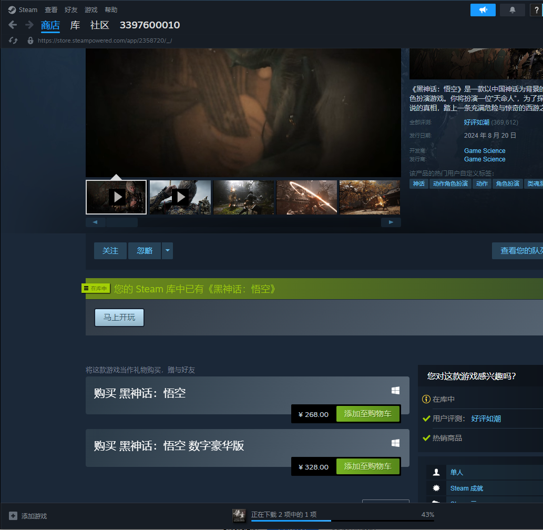Click the 2024 年 8 月 20 日 release date
543x530 pixels.
click(x=490, y=136)
